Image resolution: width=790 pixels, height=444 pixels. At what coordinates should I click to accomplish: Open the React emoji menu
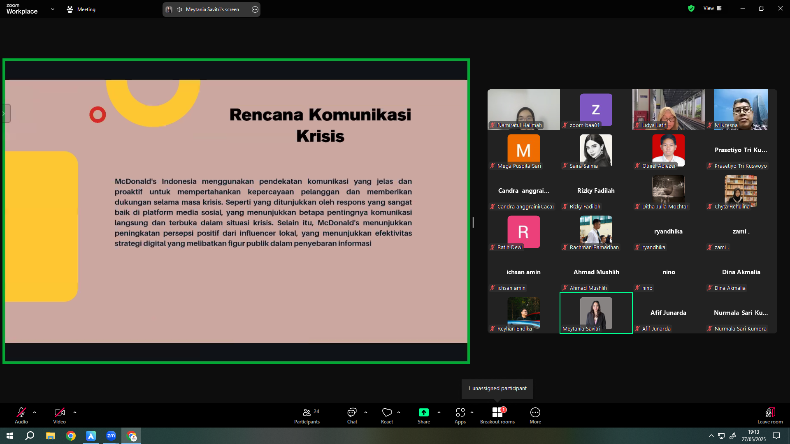(387, 415)
